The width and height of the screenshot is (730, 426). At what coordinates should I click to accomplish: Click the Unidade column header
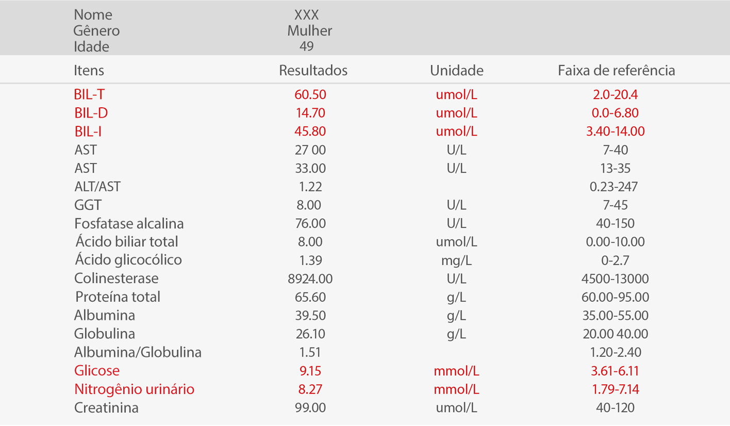coord(456,70)
